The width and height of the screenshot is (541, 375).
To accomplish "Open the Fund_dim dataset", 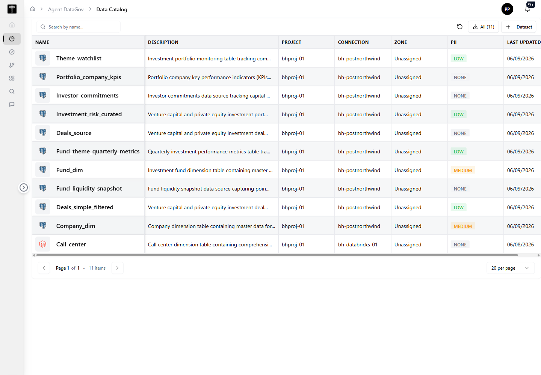I will click(70, 170).
